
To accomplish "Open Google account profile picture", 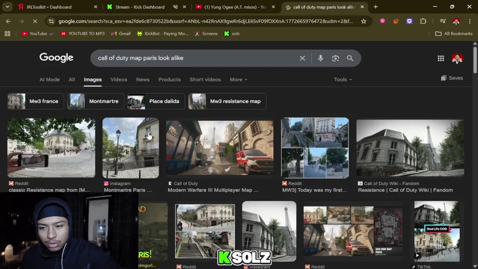I will 457,58.
